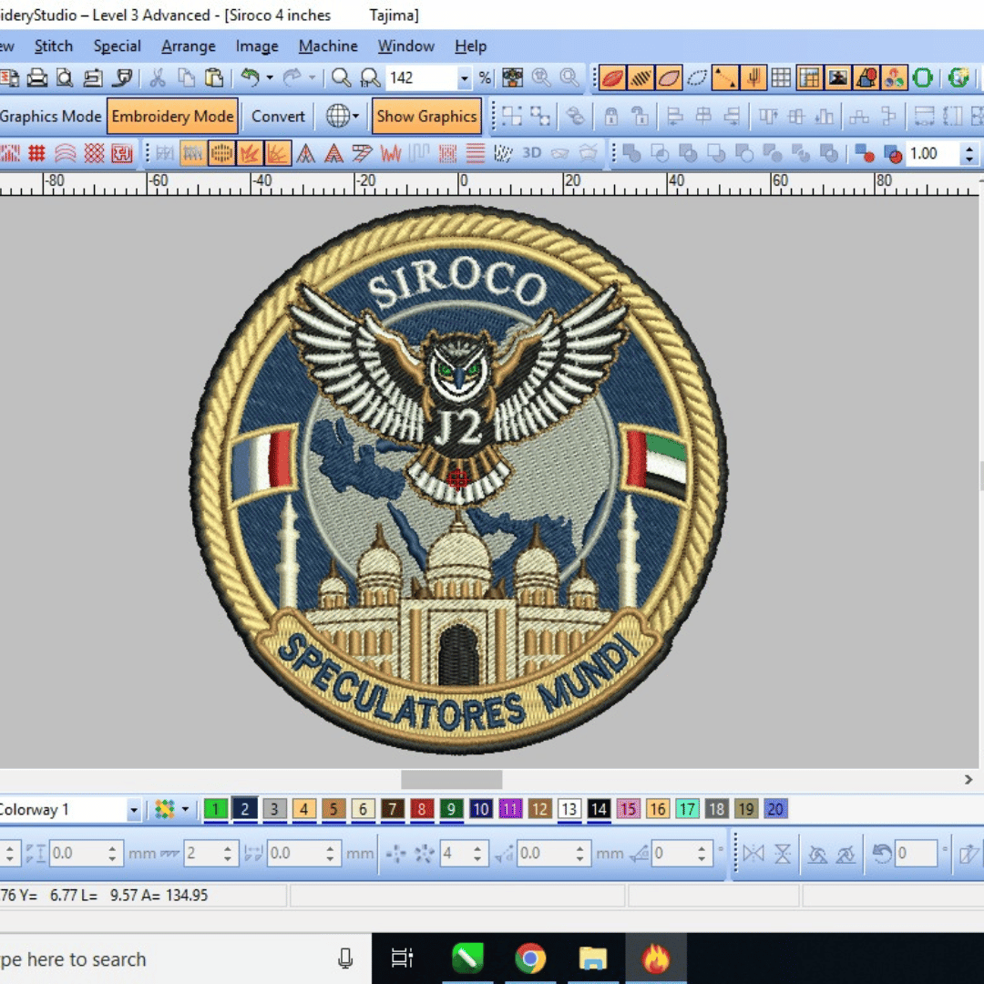Undo the last action with the green arrow
The image size is (984, 984).
[x=251, y=77]
